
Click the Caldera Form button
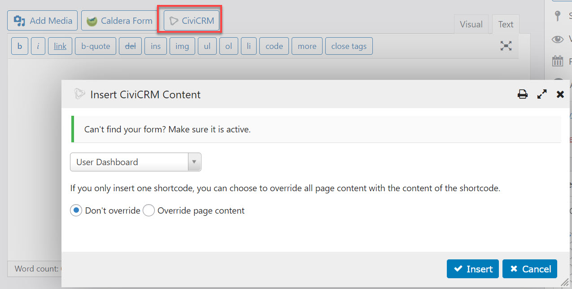pos(120,21)
